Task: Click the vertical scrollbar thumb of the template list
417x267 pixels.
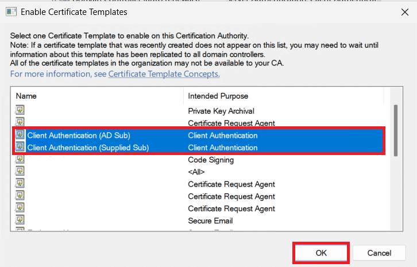Action: tap(395, 130)
